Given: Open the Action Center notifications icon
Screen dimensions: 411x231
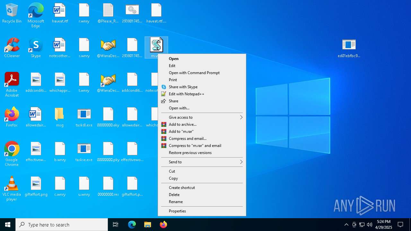Looking at the screenshot, I should [400, 225].
